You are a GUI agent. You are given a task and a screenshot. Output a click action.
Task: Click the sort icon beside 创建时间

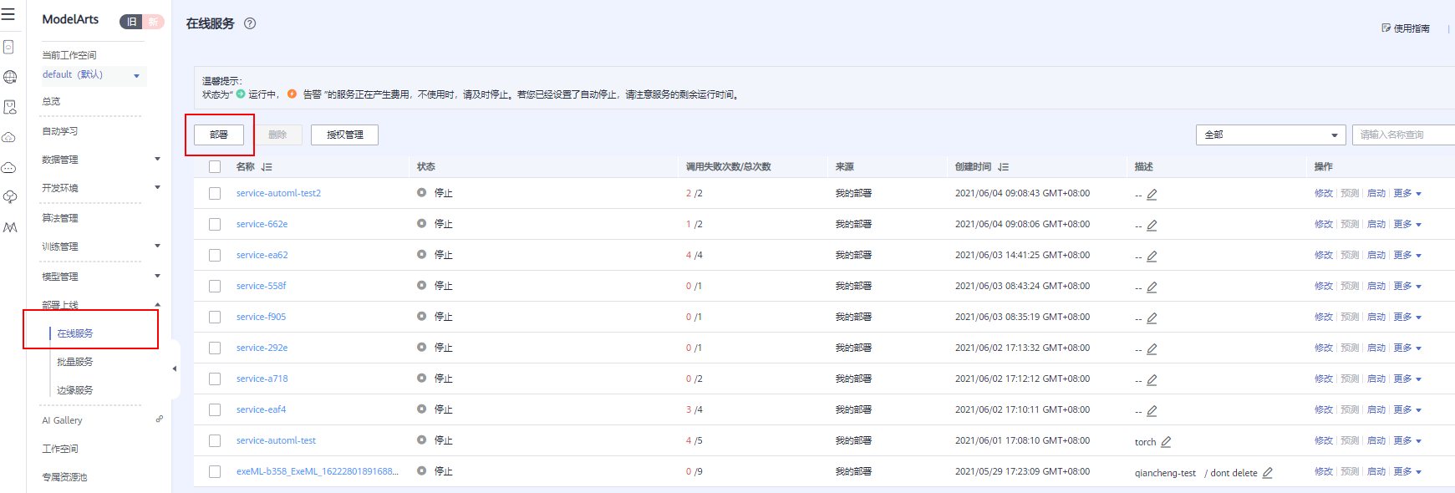pos(1003,167)
